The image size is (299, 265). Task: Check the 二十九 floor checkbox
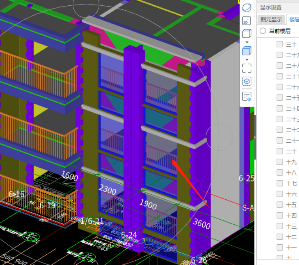[280, 55]
